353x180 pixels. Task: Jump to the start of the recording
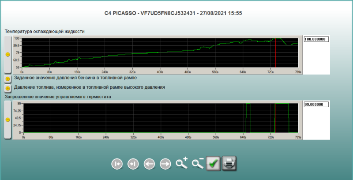(x=117, y=164)
